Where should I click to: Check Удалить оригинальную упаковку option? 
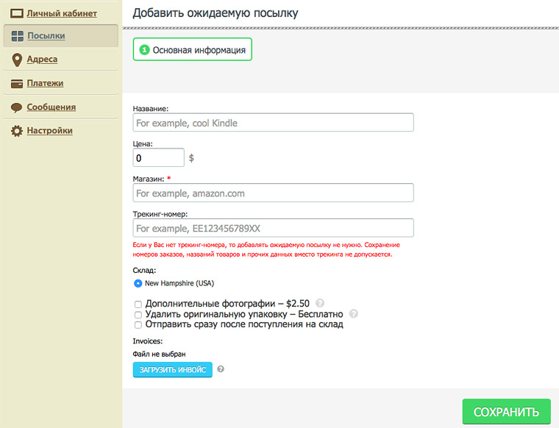point(138,314)
